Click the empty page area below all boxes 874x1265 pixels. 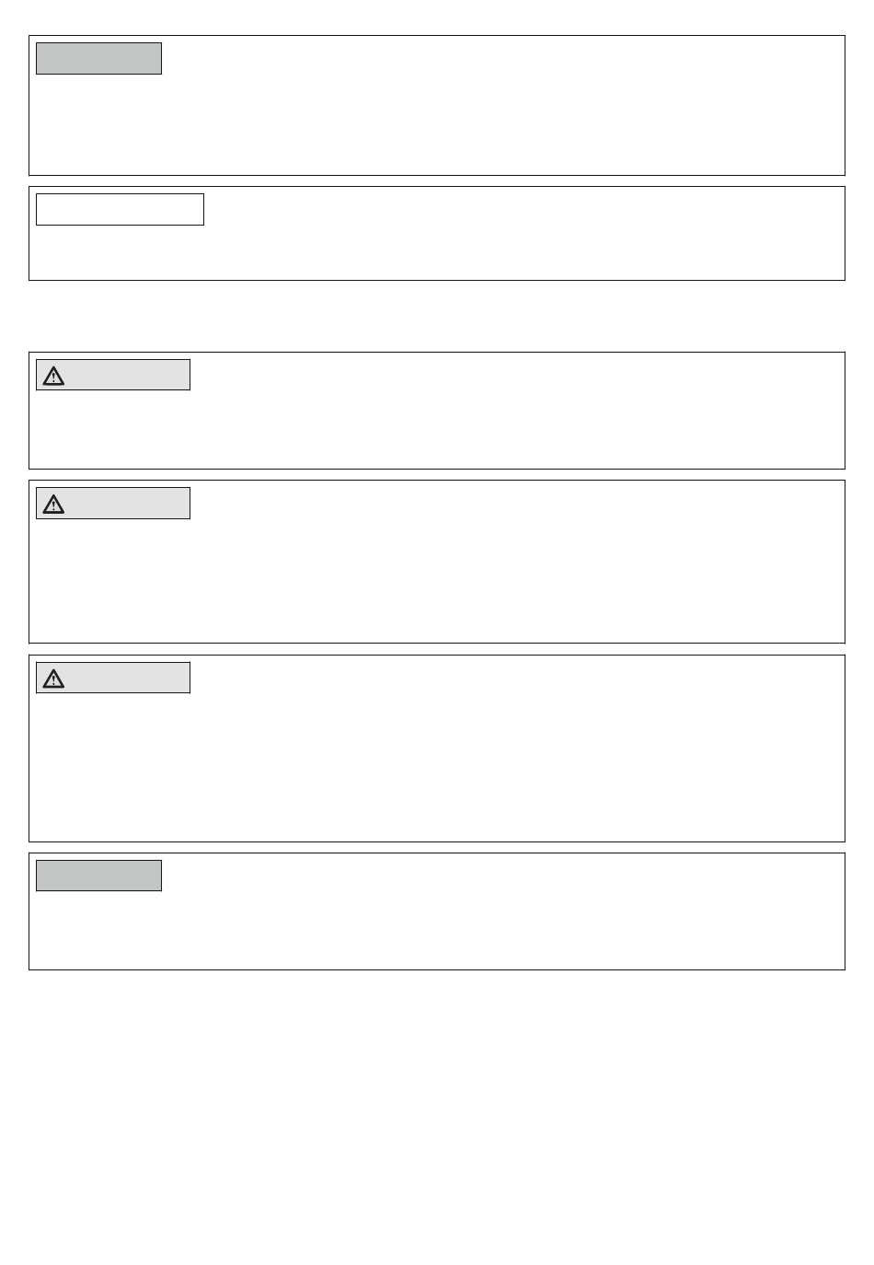[x=437, y=1114]
